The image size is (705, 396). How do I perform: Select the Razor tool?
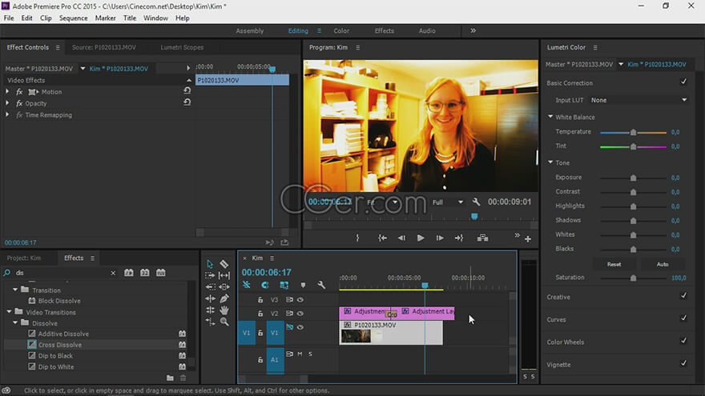tap(224, 264)
